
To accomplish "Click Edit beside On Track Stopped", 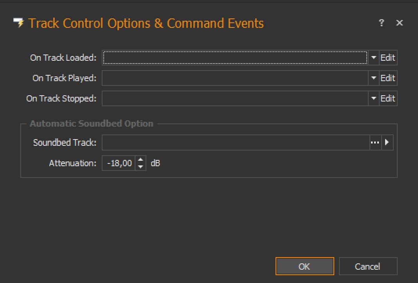I will point(388,98).
